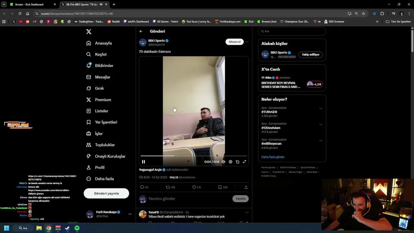Viewport: 414px width, 233px height.
Task: Open Keşfet explore page
Action: click(x=96, y=54)
